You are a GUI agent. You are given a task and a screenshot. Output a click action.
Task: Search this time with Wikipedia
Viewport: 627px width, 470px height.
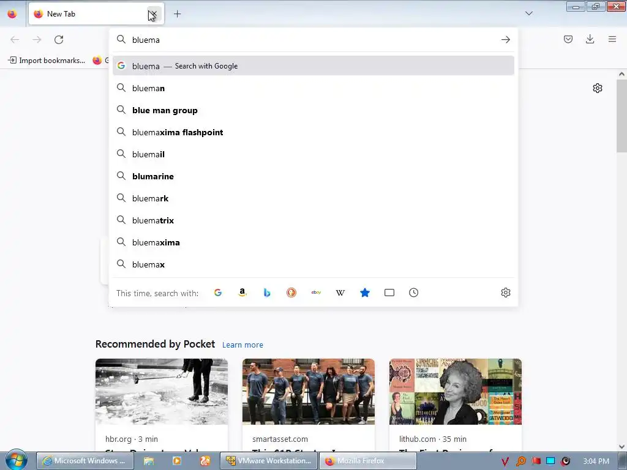coord(340,293)
